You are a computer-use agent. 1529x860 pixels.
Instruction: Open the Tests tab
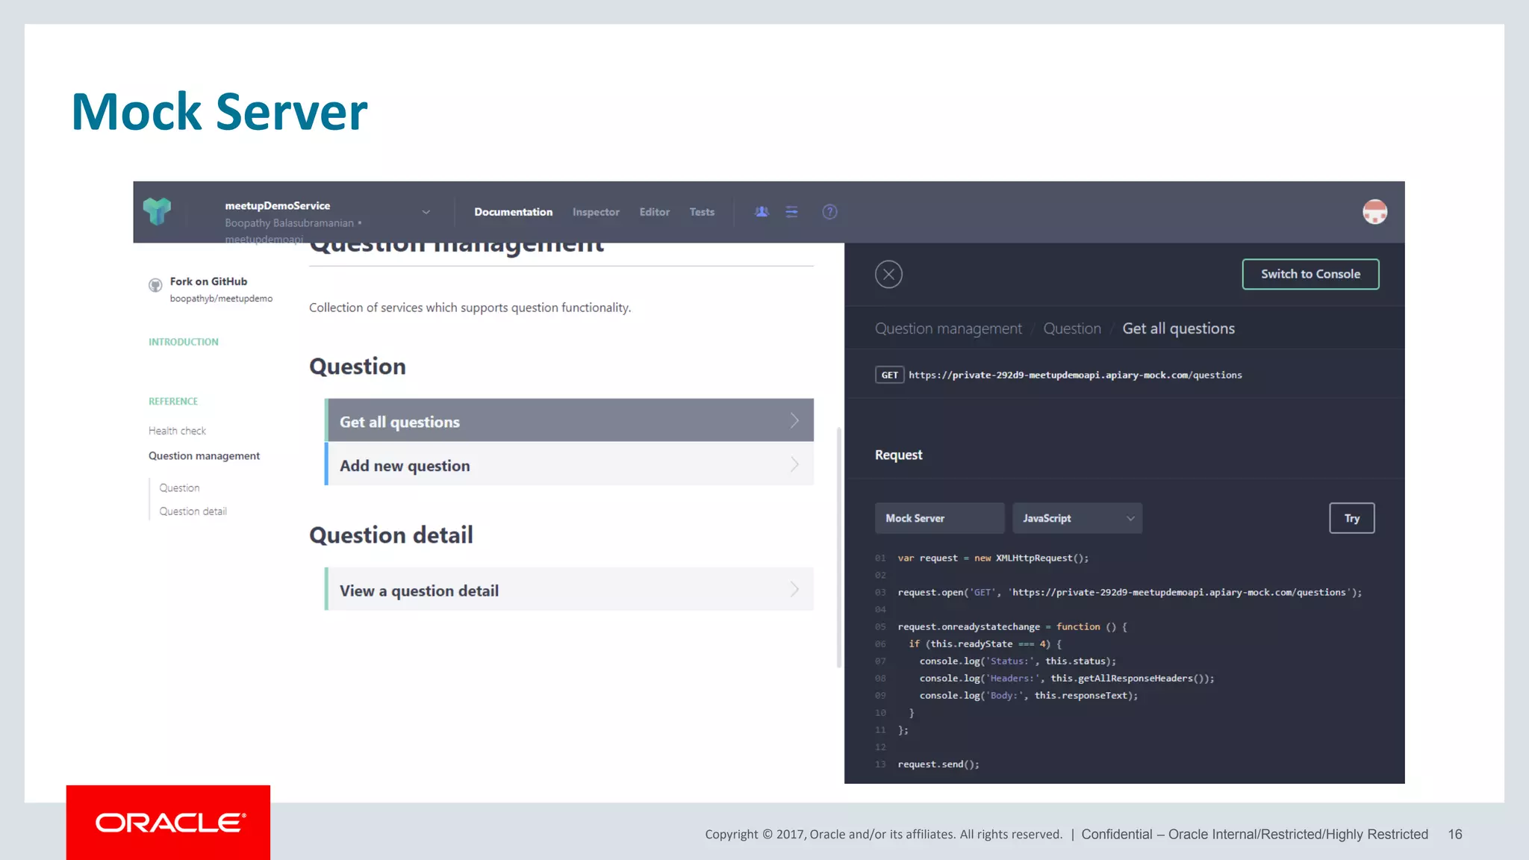pos(702,212)
